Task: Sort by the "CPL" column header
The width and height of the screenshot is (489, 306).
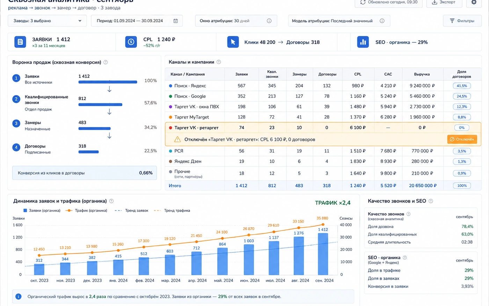Action: [x=358, y=74]
